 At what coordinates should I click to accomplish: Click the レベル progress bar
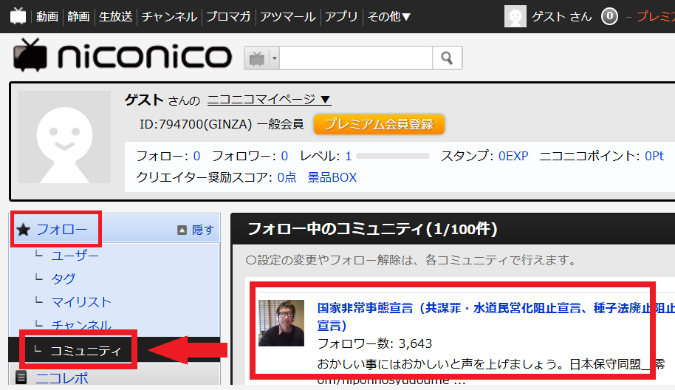393,156
